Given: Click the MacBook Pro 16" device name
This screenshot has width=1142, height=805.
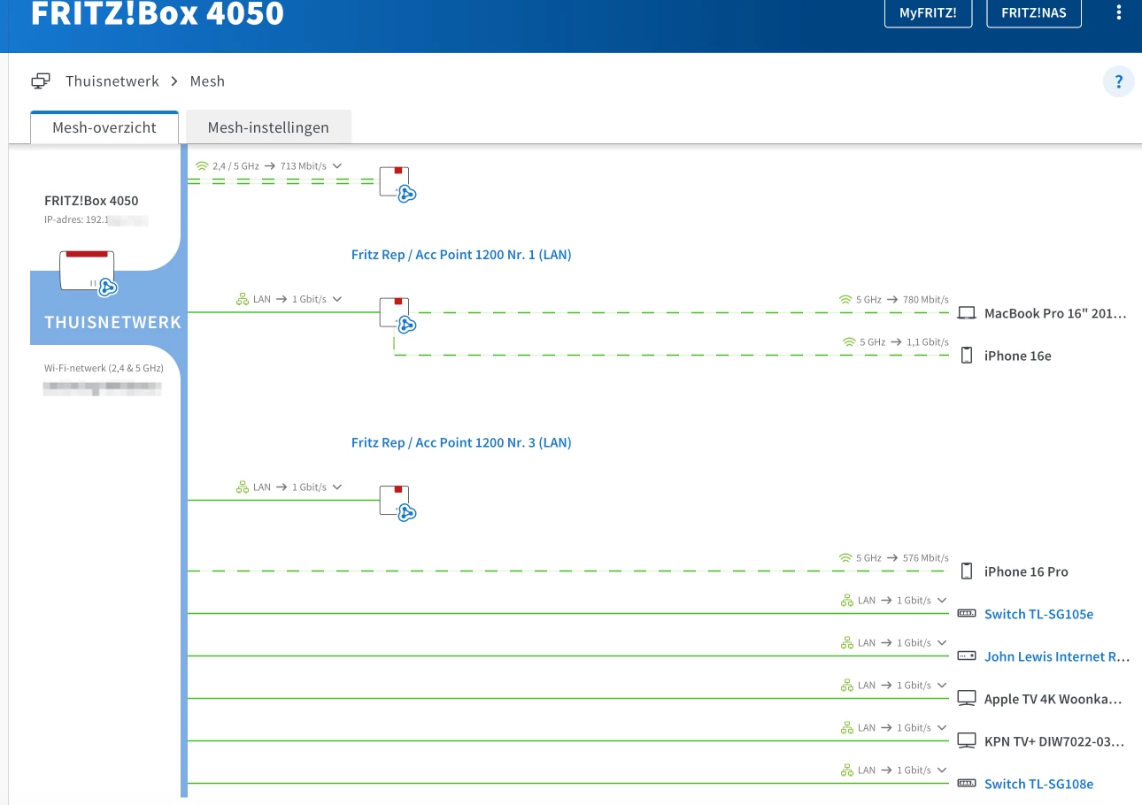Looking at the screenshot, I should tap(1056, 313).
